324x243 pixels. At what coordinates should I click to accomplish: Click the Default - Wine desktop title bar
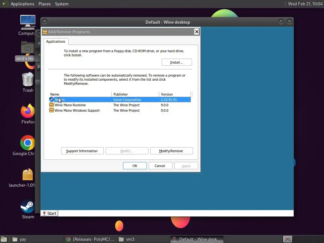point(168,22)
